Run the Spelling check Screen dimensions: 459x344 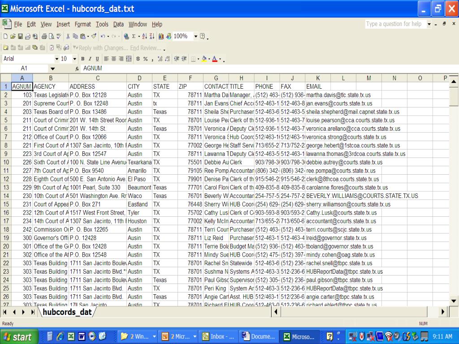(x=59, y=36)
